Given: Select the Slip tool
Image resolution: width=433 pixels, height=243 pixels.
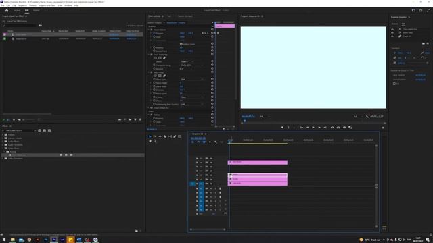Looking at the screenshot, I should click(170, 136).
